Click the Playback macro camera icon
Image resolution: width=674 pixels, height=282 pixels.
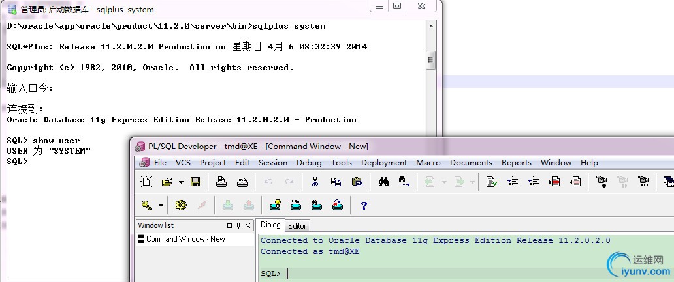click(622, 182)
